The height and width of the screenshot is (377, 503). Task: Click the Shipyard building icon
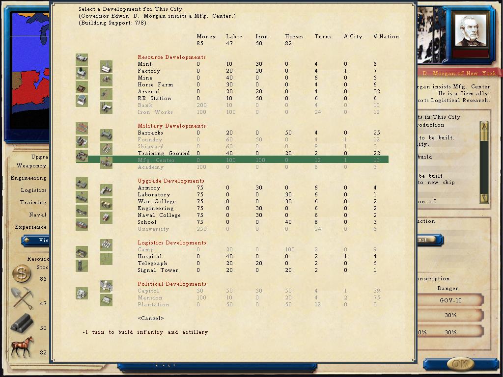(x=82, y=142)
